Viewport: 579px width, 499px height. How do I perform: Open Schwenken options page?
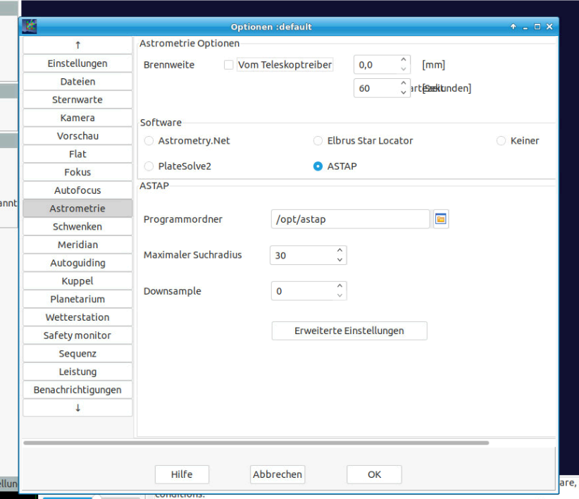(77, 226)
